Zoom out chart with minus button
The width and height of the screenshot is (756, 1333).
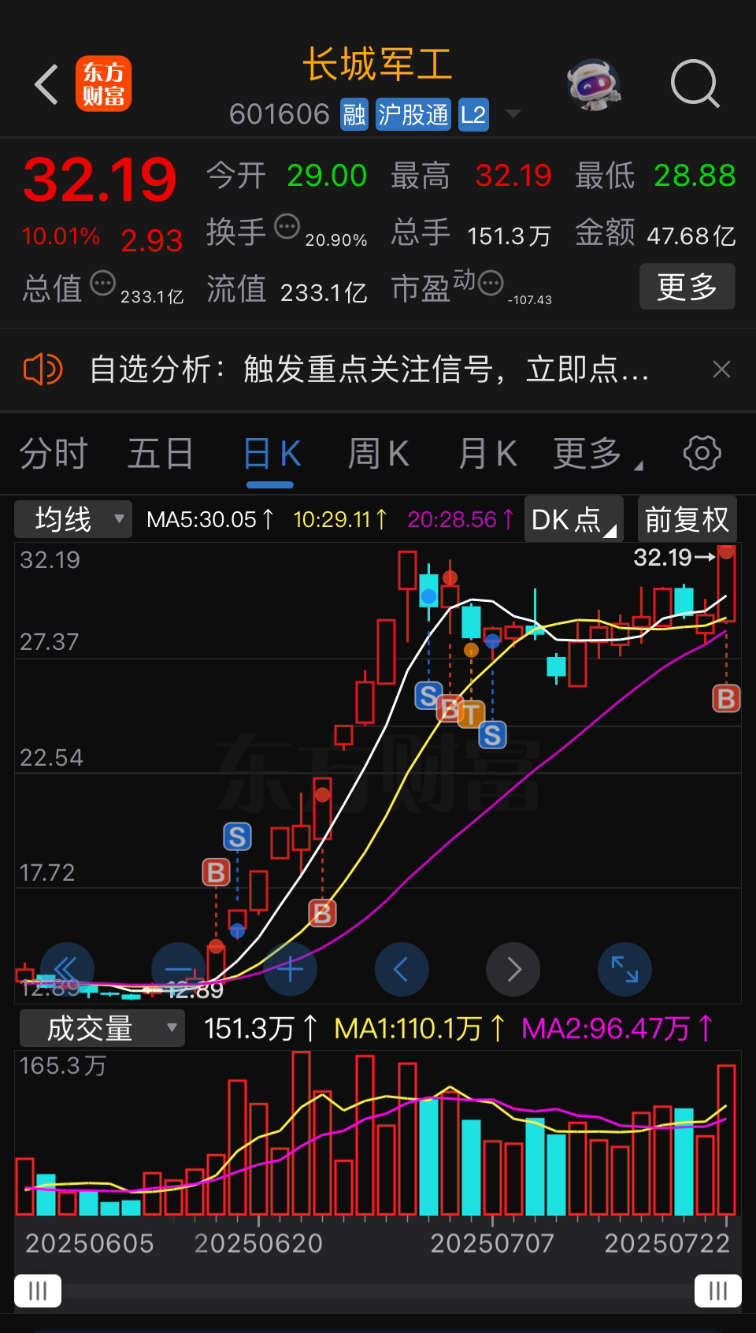point(178,969)
